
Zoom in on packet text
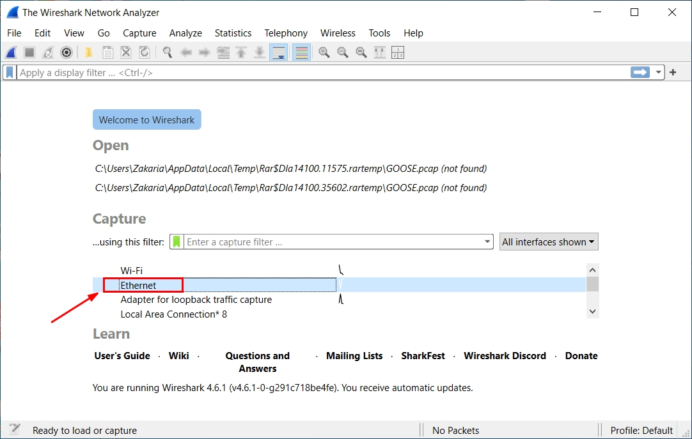point(324,52)
